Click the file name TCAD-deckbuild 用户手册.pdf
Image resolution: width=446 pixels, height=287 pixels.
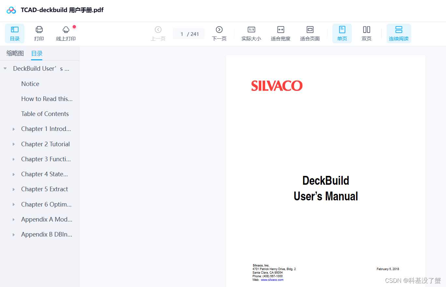[x=62, y=10]
